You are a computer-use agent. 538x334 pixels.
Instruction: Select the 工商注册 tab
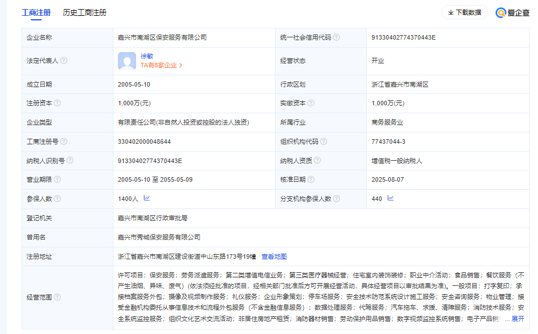tap(36, 12)
